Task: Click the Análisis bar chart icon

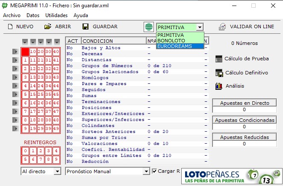Action: (219, 86)
